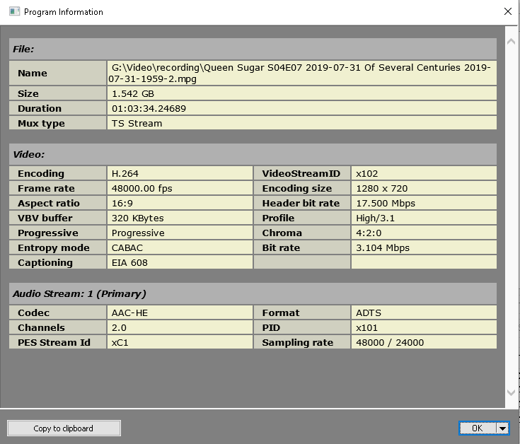The width and height of the screenshot is (520, 444).
Task: Expand the dropdown arrow beside OK
Action: 503,428
